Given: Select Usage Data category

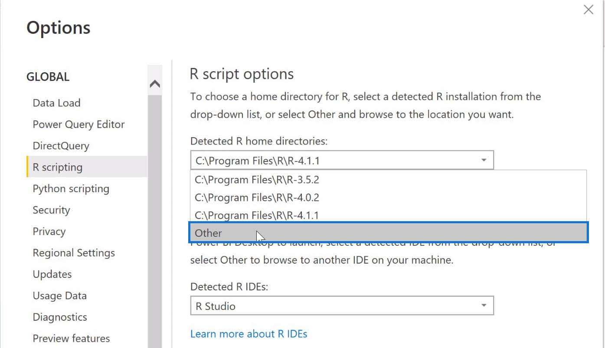Looking at the screenshot, I should [59, 296].
